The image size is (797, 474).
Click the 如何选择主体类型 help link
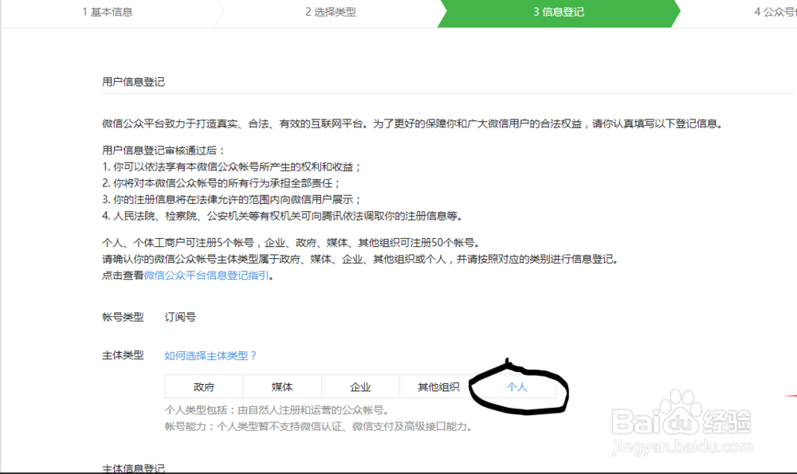point(209,355)
